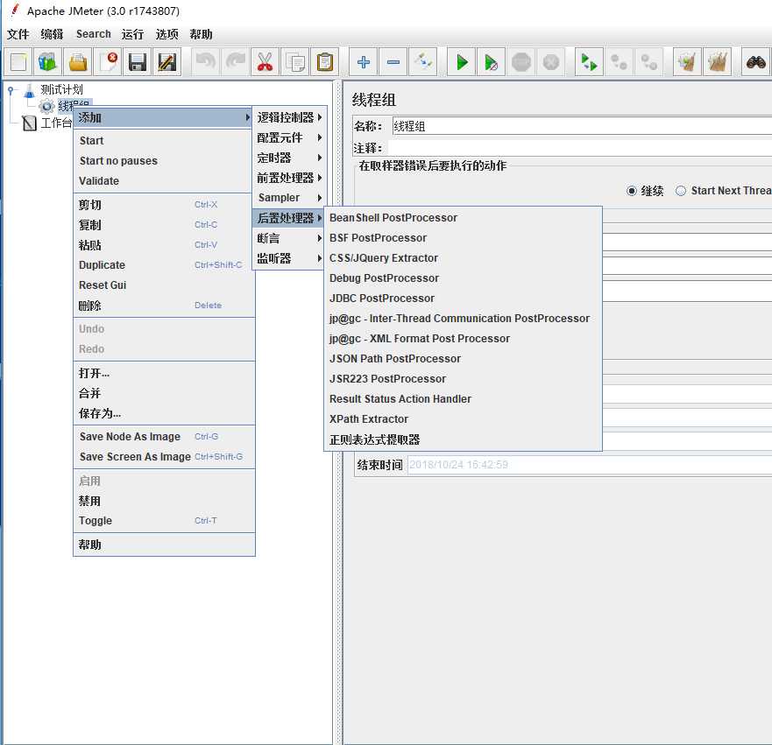Click the Save As pencil icon
The height and width of the screenshot is (745, 772).
pyautogui.click(x=167, y=62)
